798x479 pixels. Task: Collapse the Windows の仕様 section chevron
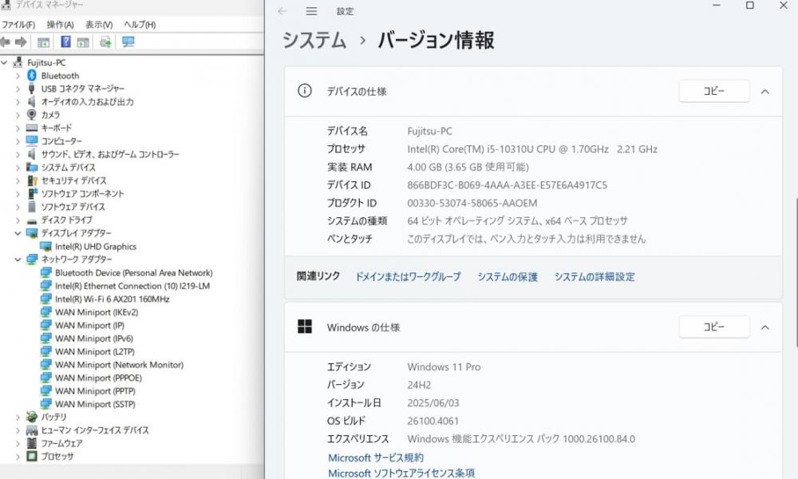coord(765,327)
